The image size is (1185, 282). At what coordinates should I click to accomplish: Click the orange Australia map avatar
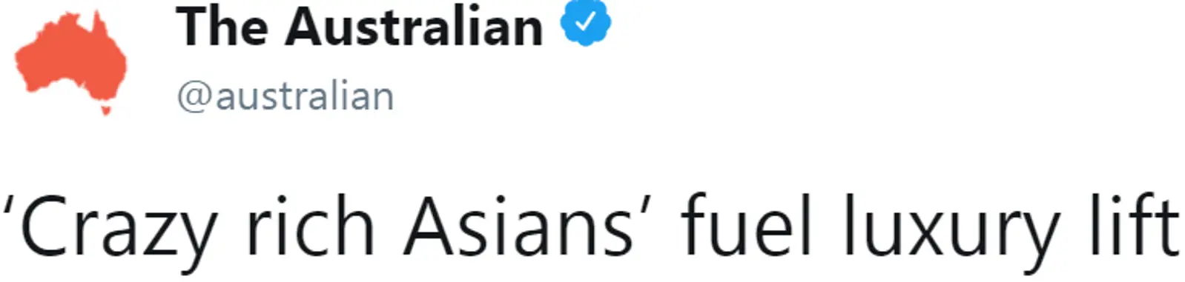(x=71, y=62)
